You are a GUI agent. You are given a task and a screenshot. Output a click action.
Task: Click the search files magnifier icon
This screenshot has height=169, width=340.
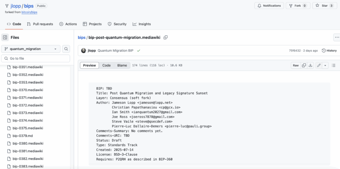(66, 49)
